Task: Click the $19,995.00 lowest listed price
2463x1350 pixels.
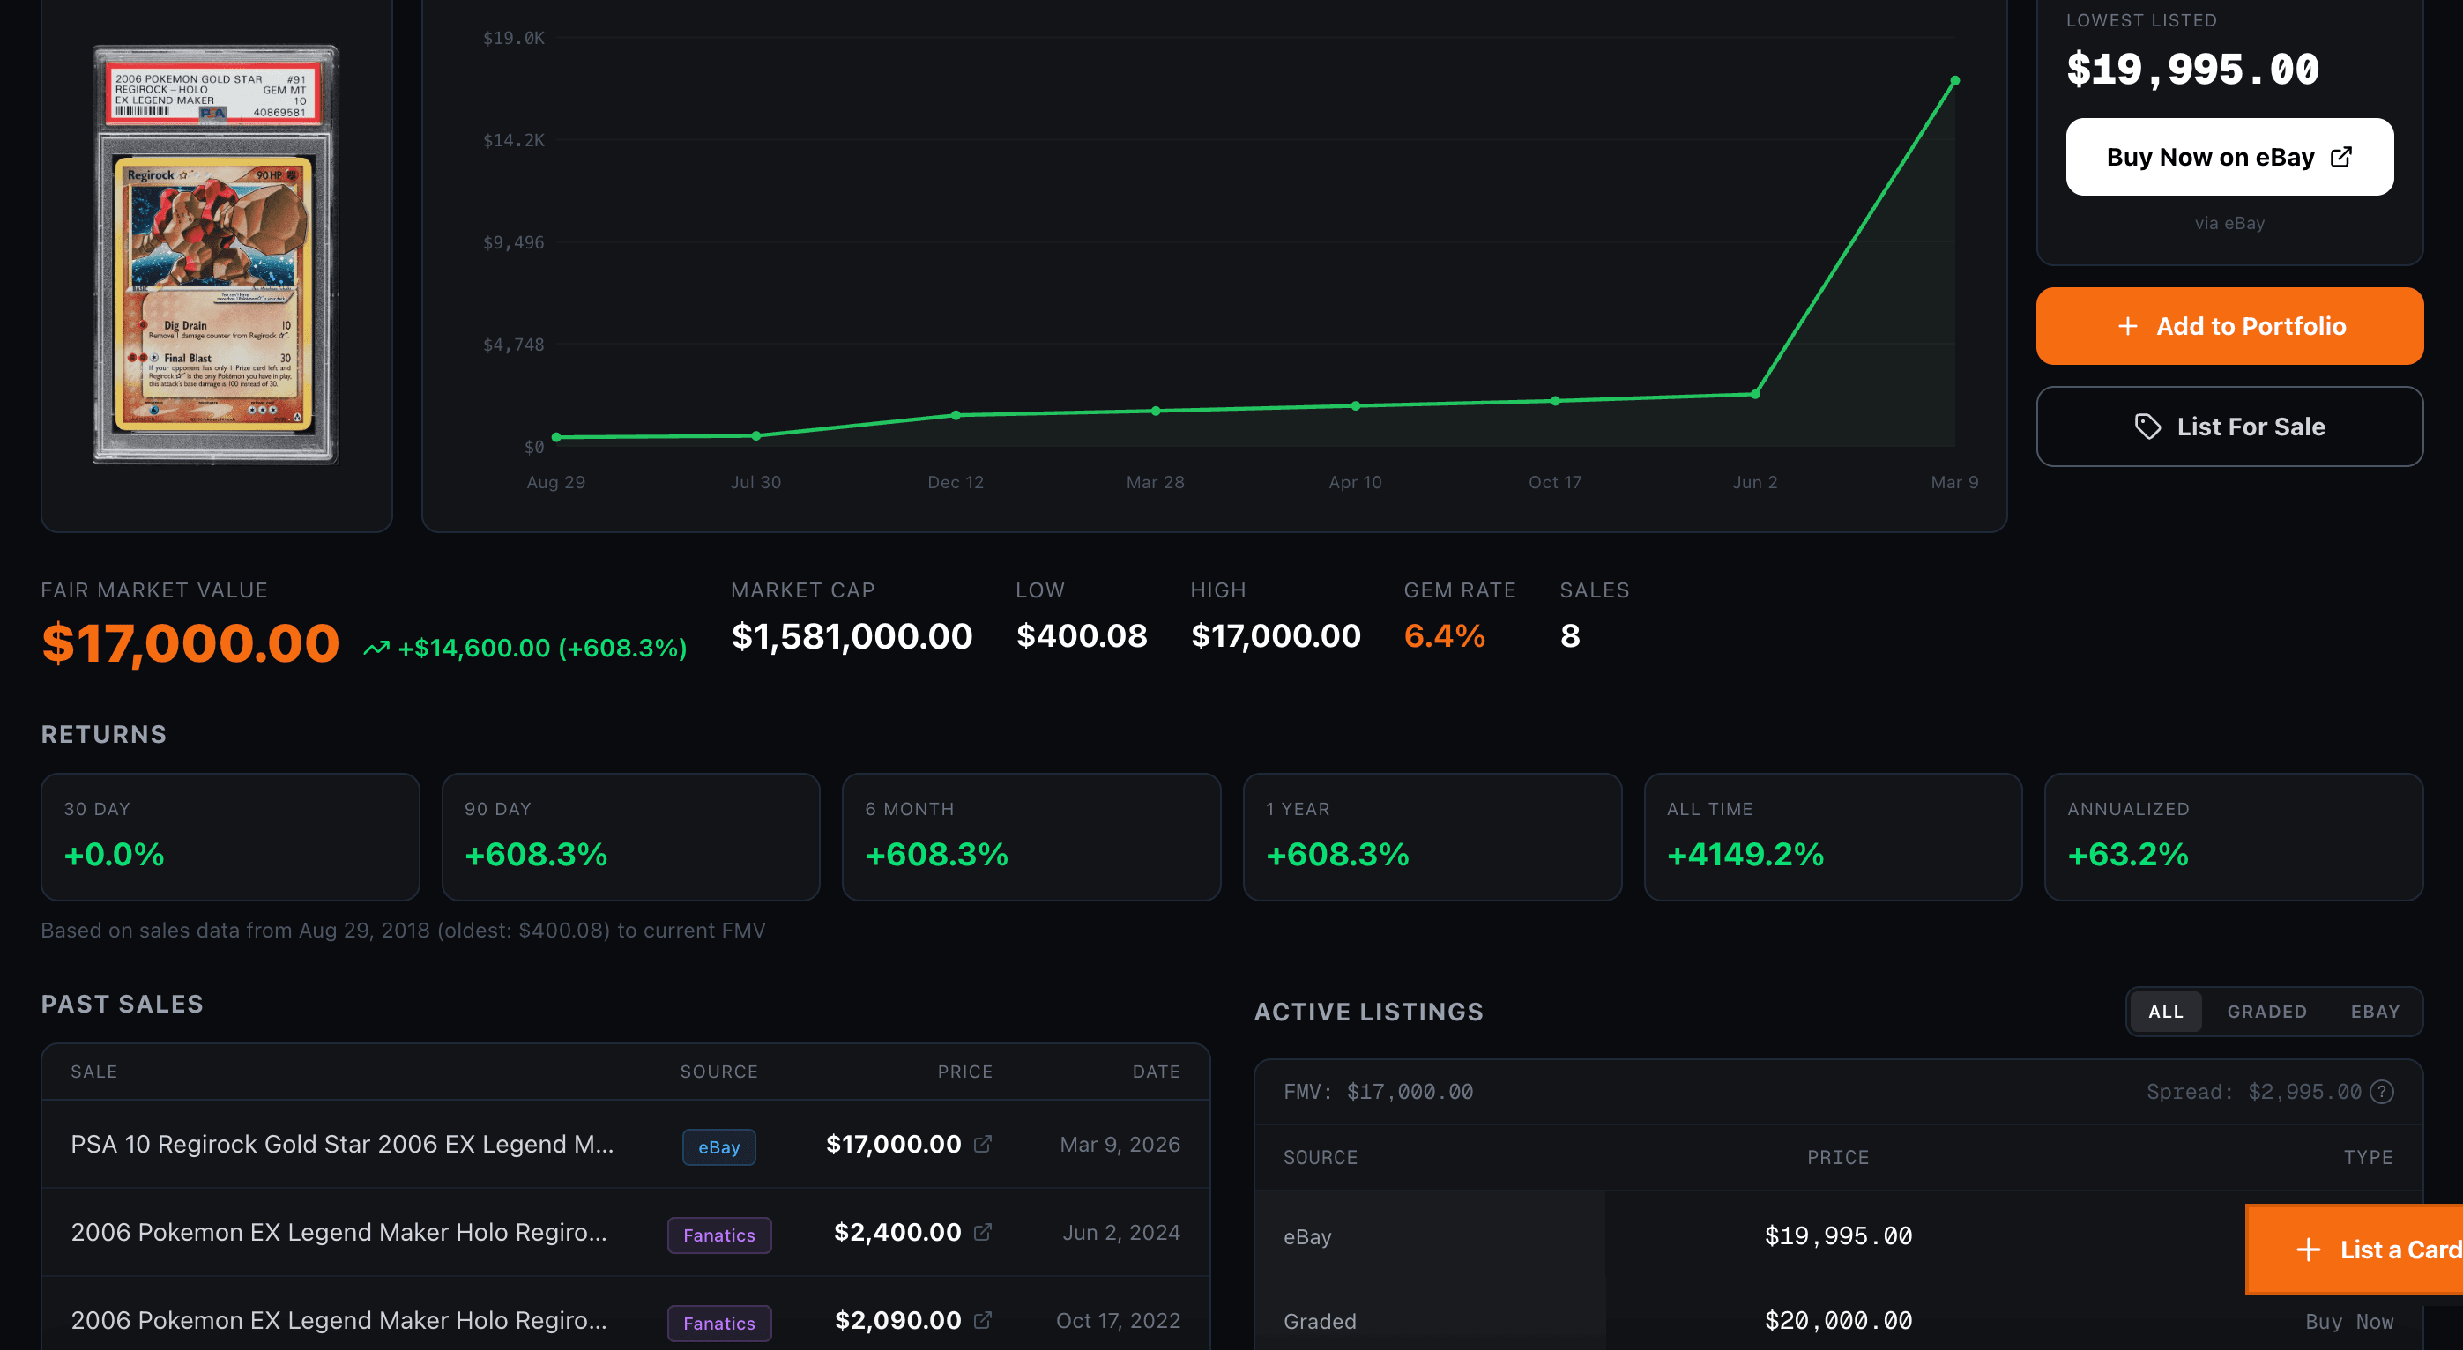Action: [x=2192, y=69]
